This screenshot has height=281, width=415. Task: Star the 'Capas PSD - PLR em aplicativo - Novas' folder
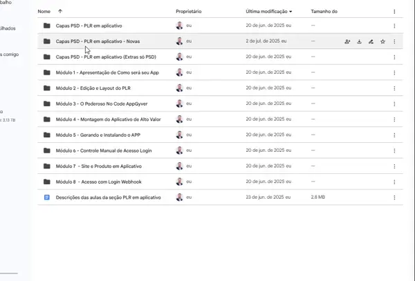[382, 41]
